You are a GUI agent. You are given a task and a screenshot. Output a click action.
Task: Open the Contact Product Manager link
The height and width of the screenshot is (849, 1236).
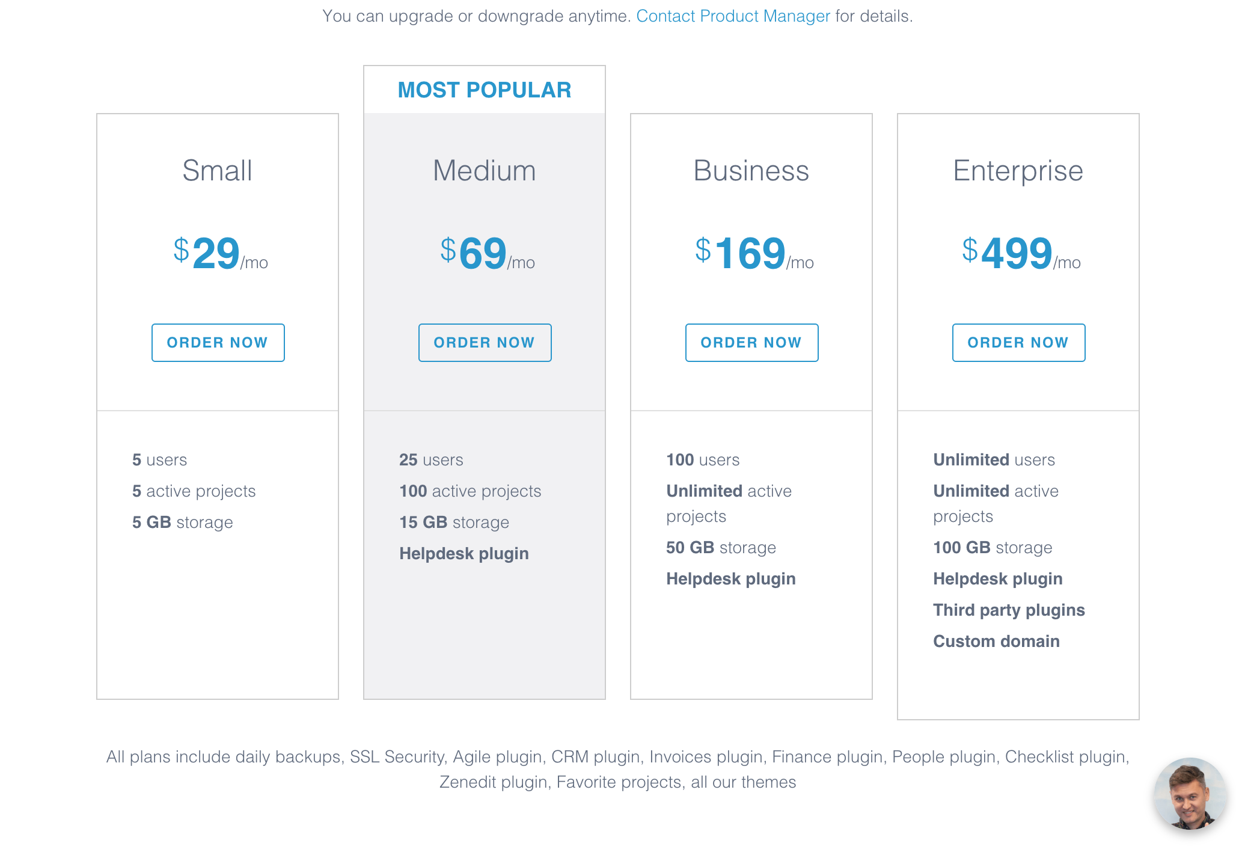(x=733, y=16)
